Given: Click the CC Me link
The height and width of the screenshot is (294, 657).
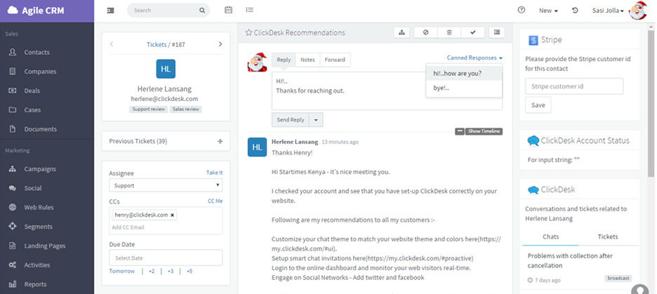Looking at the screenshot, I should point(215,201).
